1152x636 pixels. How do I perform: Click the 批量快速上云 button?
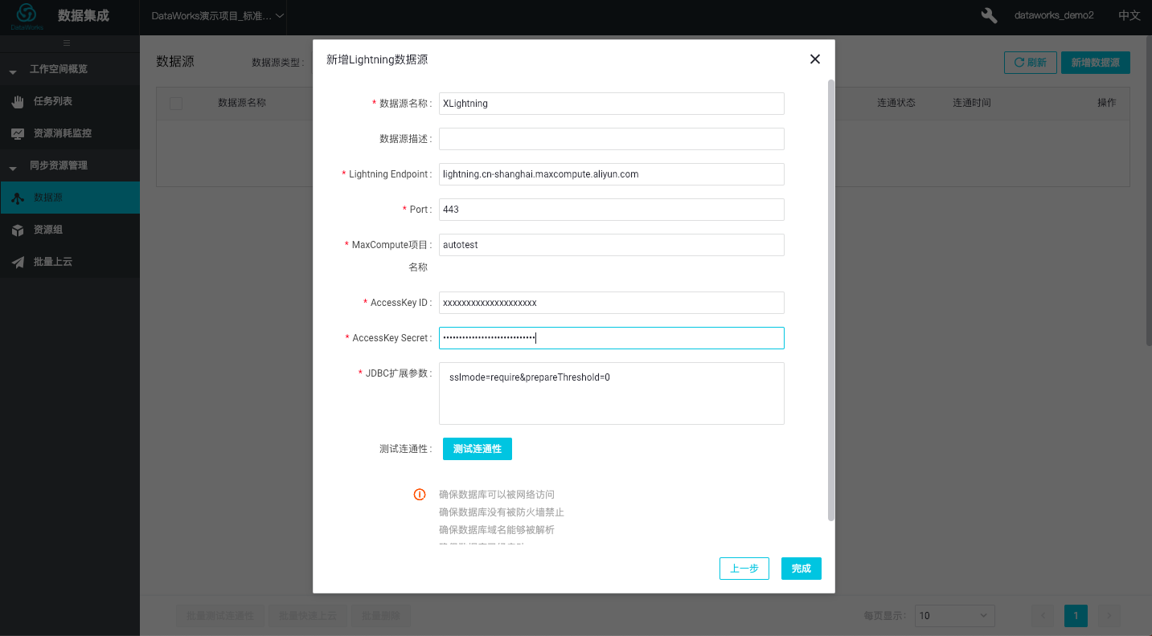[309, 616]
